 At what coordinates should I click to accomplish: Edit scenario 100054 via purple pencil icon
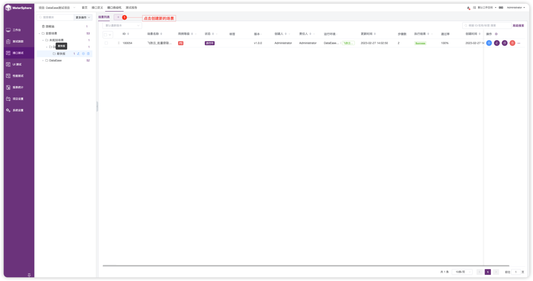(497, 43)
